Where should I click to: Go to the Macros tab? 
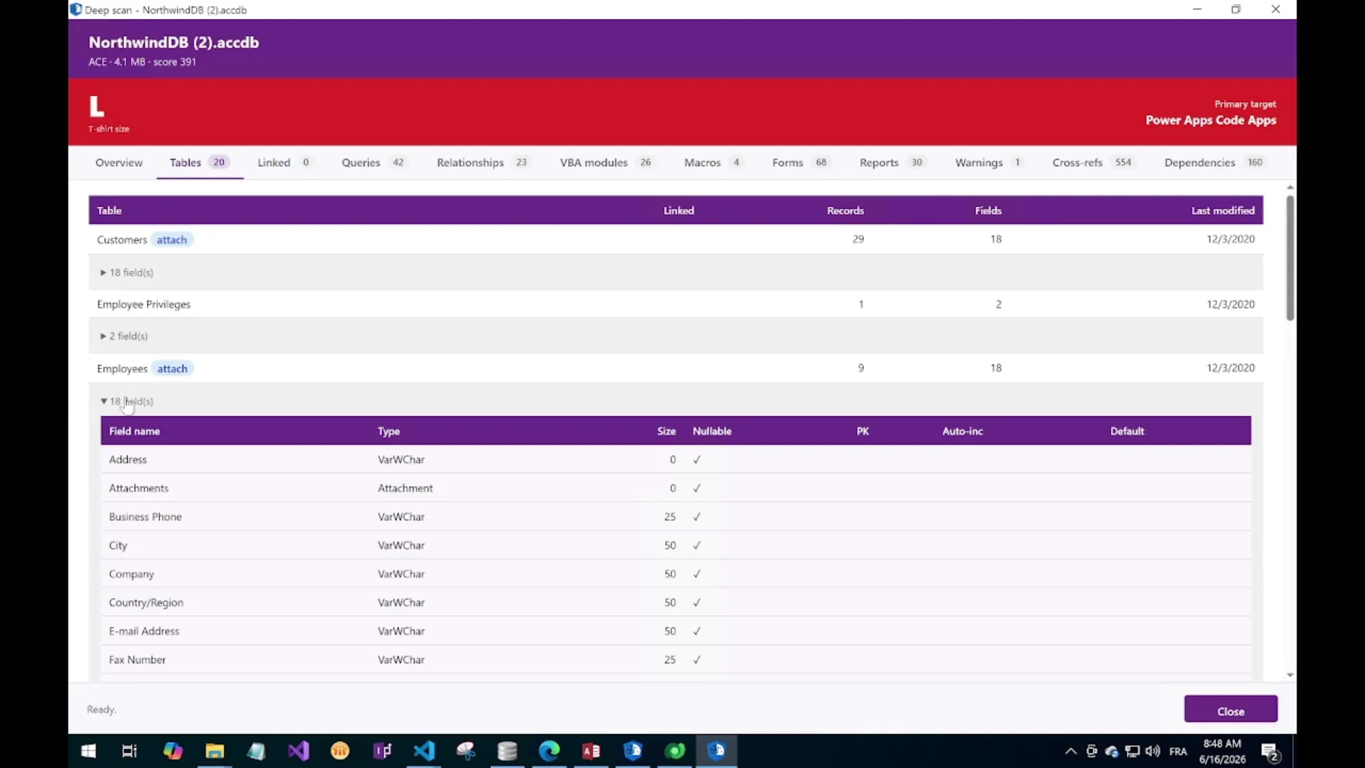[x=713, y=163]
